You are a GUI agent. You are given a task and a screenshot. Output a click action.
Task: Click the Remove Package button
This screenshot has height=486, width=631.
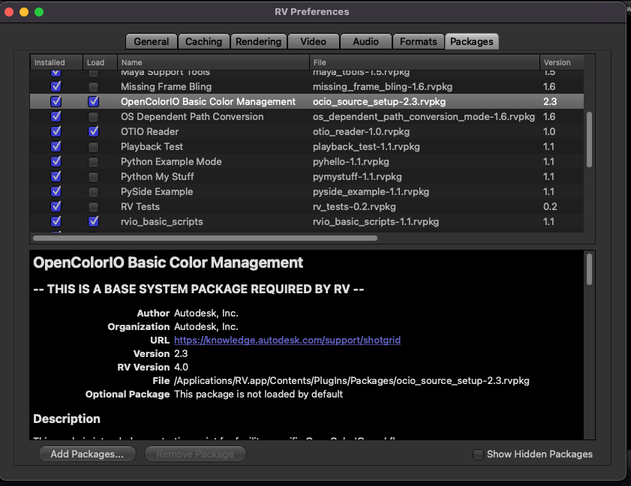point(195,454)
